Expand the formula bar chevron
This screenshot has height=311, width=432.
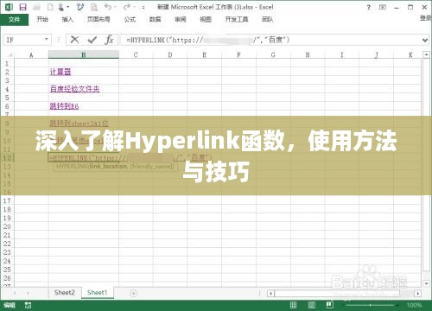click(x=425, y=40)
